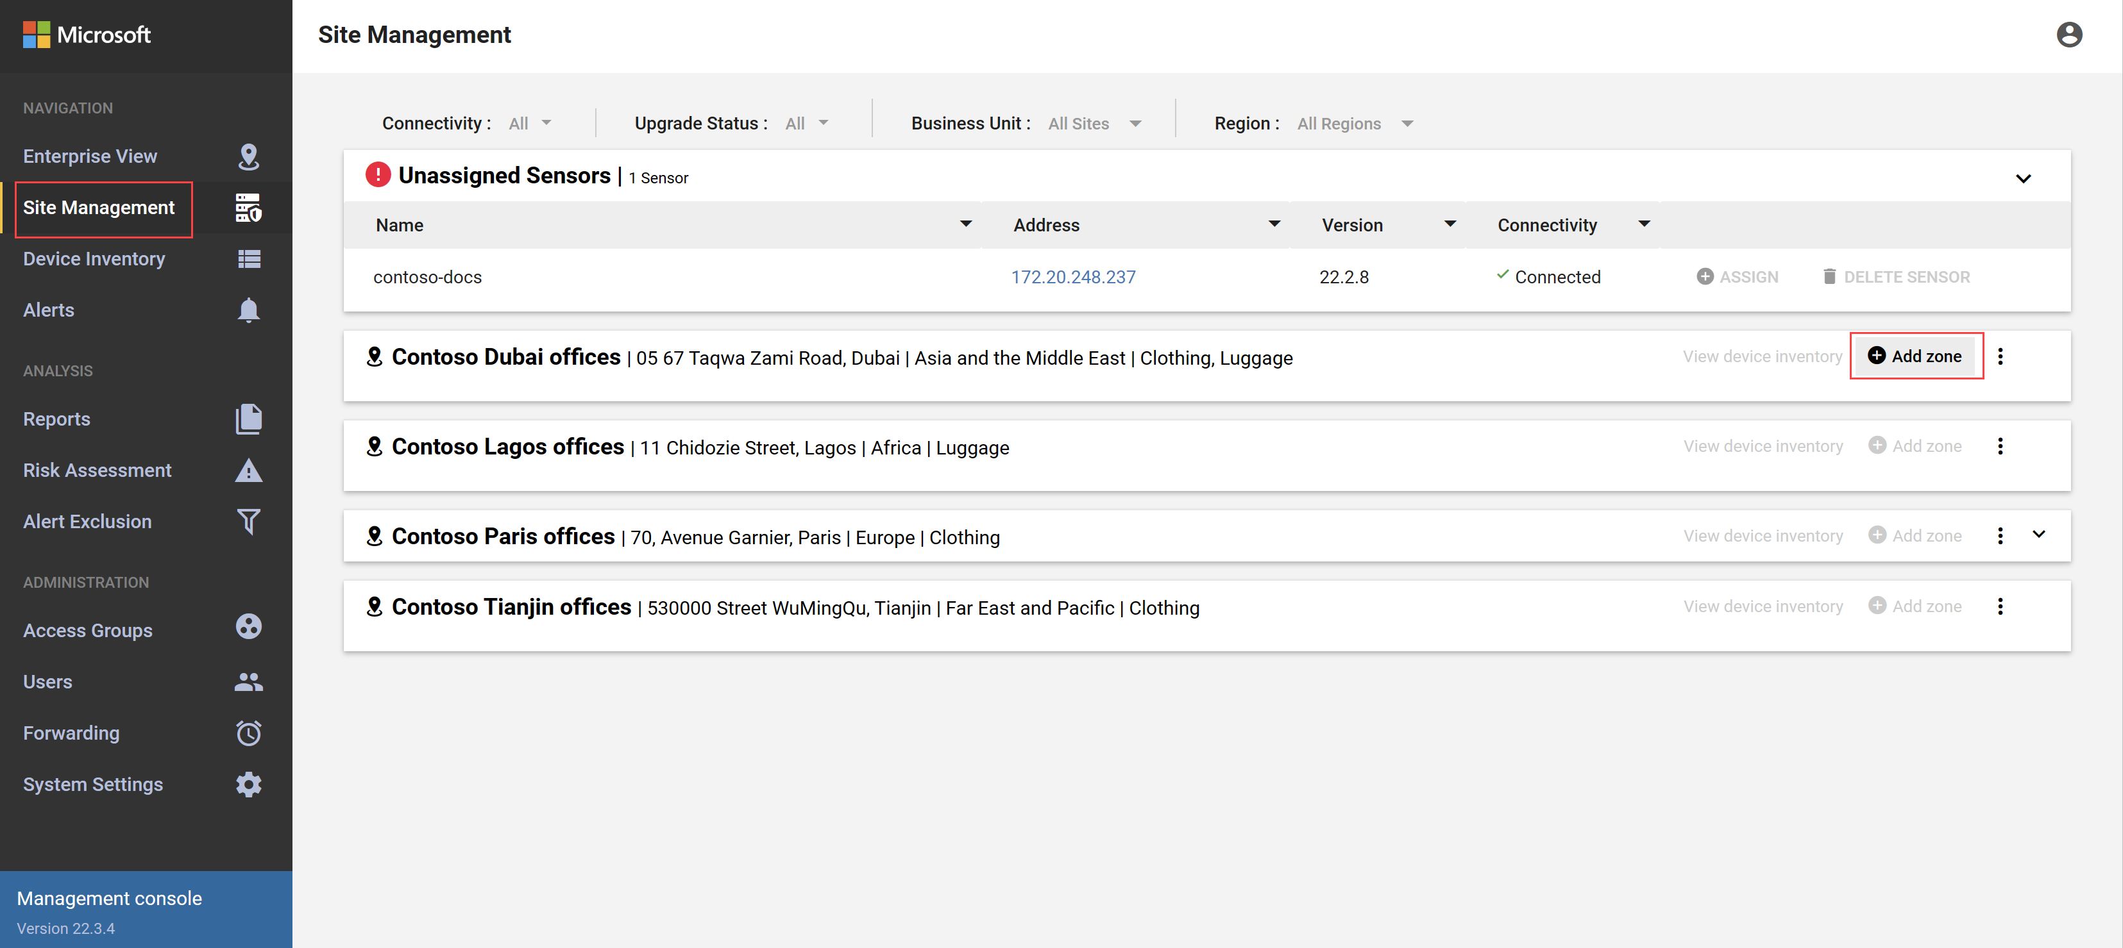The height and width of the screenshot is (948, 2123).
Task: Select the Alert Exclusion filter icon
Action: point(248,521)
